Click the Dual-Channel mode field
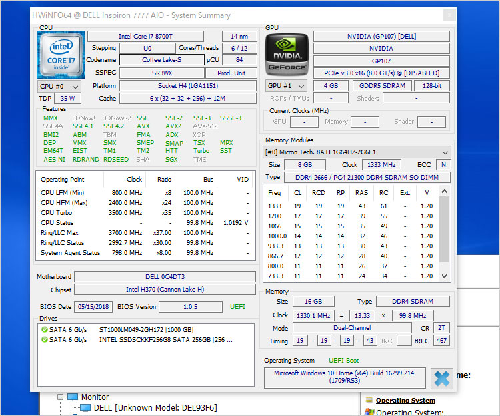 point(352,327)
